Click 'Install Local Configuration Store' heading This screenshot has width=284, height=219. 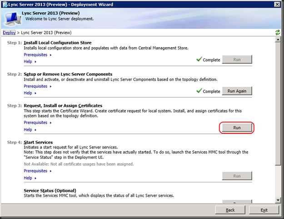tap(58, 43)
